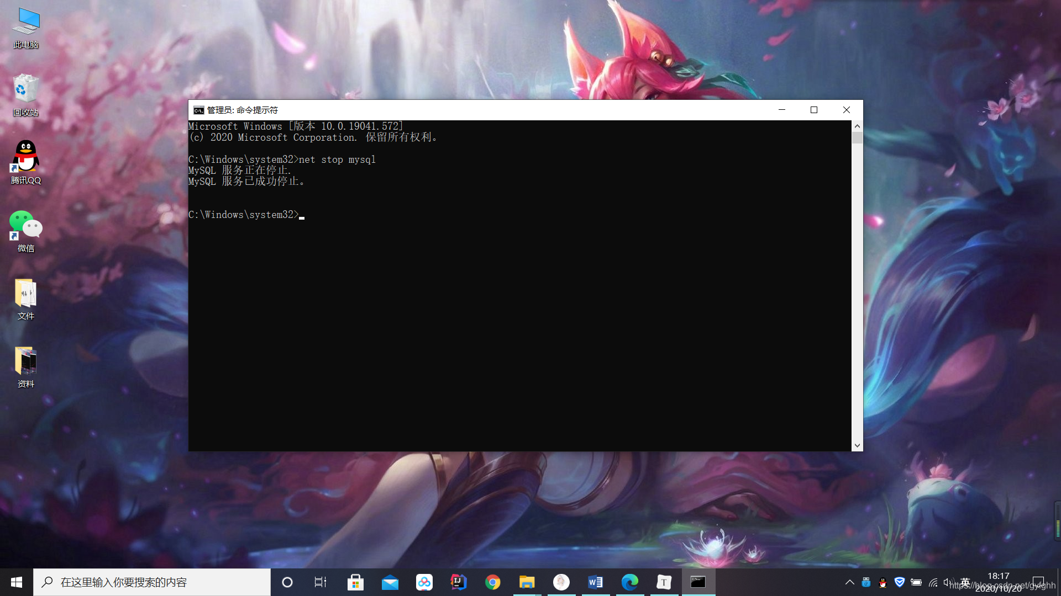Screen dimensions: 1061x596
Task: Launch Tencent QQ from the desktop
Action: [26, 163]
